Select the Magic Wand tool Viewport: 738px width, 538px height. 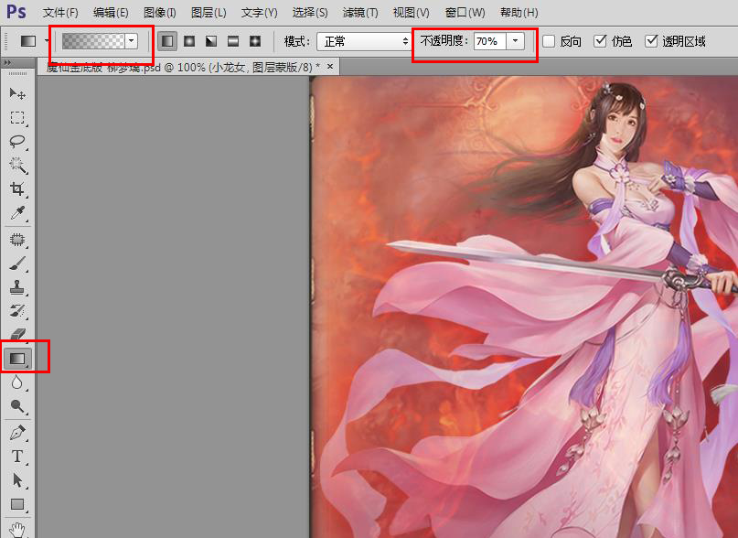tap(17, 165)
